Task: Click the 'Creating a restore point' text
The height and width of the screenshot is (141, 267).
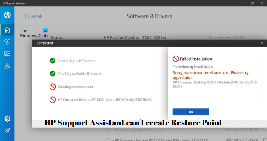Action: coord(76,87)
